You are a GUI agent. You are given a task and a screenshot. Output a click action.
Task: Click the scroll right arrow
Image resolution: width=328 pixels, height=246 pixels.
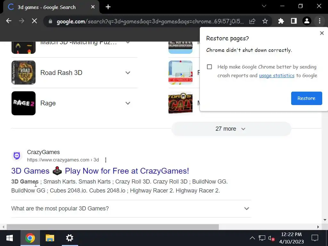point(318,227)
